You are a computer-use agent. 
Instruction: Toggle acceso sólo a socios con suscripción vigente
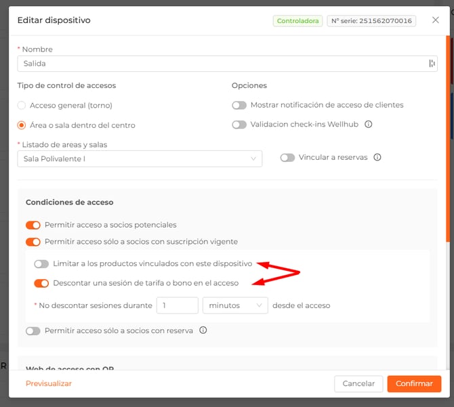[33, 242]
